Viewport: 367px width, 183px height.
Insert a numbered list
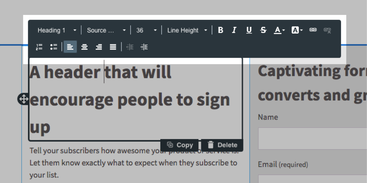39,47
